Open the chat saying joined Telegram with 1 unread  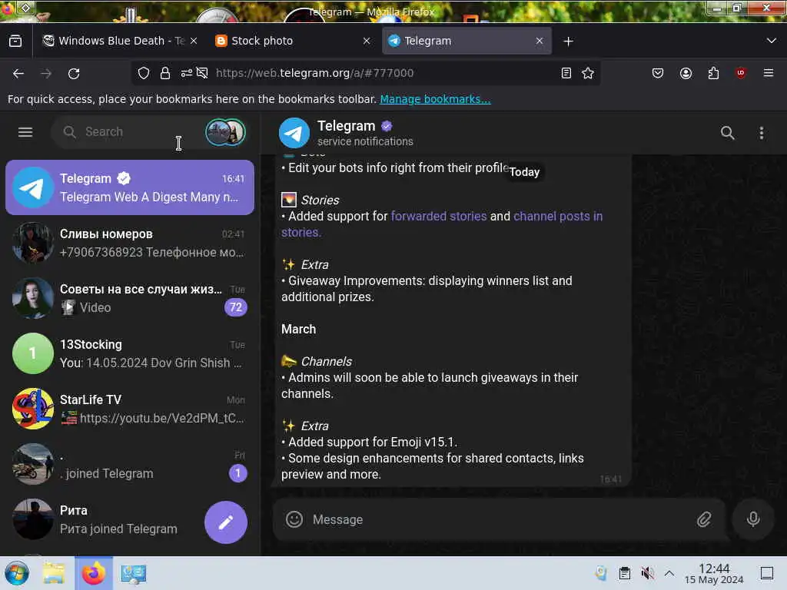point(130,464)
